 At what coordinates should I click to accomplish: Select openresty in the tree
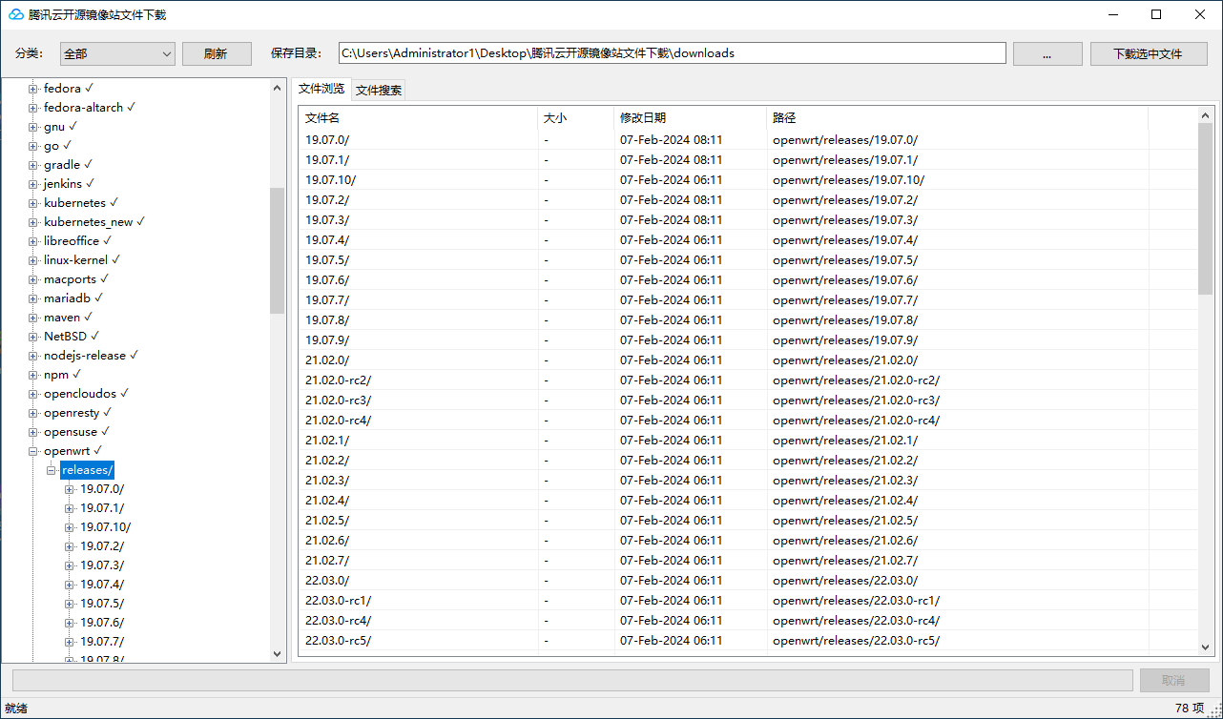point(77,413)
